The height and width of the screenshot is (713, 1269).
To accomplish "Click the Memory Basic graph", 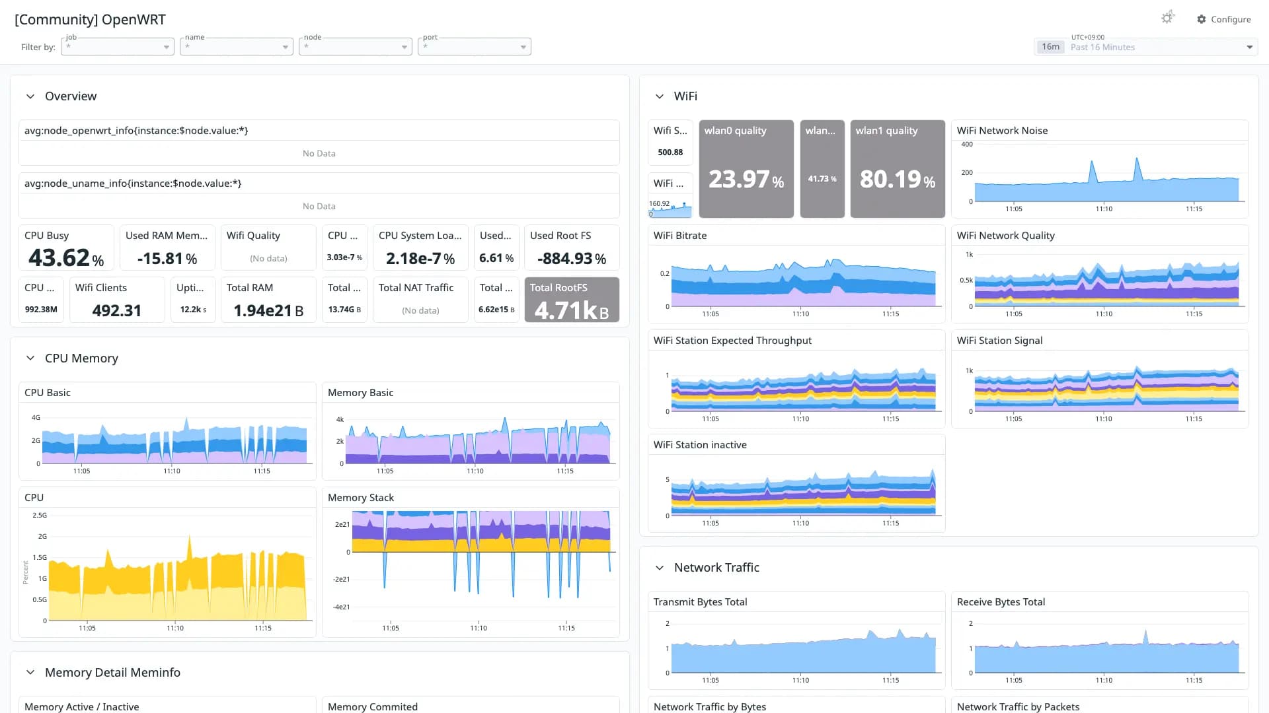I will click(x=471, y=431).
